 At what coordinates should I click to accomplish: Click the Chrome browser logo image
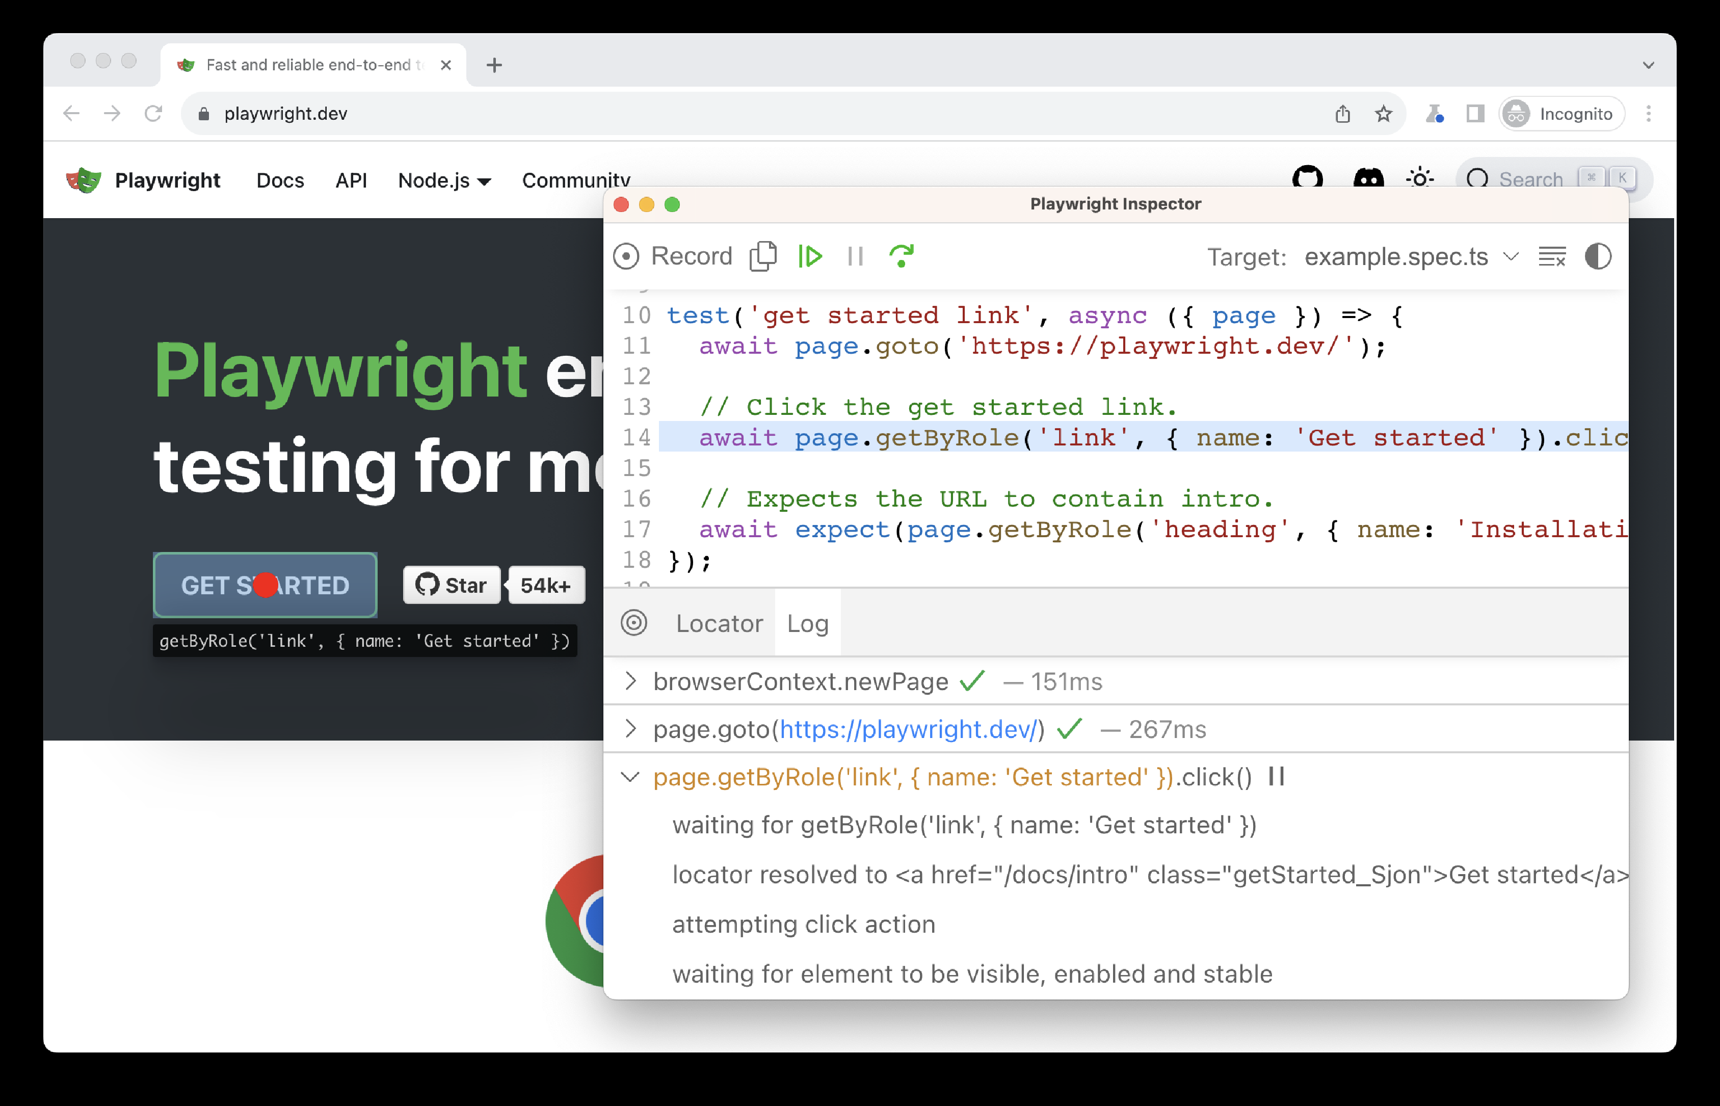[x=574, y=920]
